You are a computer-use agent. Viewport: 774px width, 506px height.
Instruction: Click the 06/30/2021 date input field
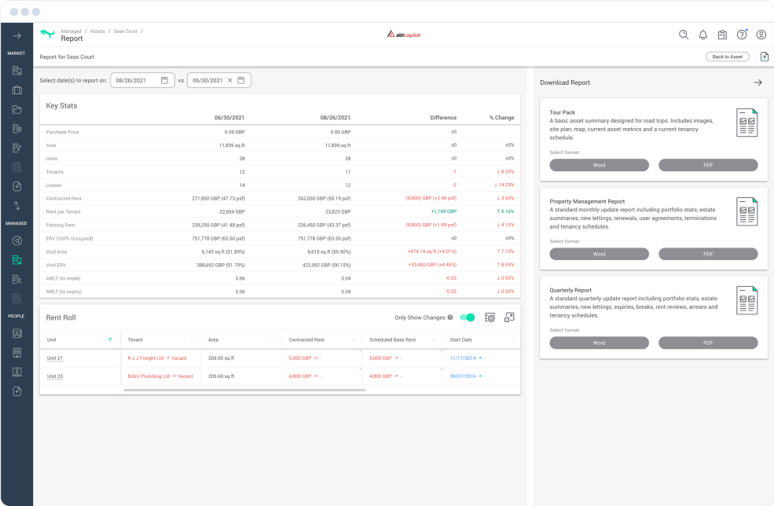pos(218,80)
